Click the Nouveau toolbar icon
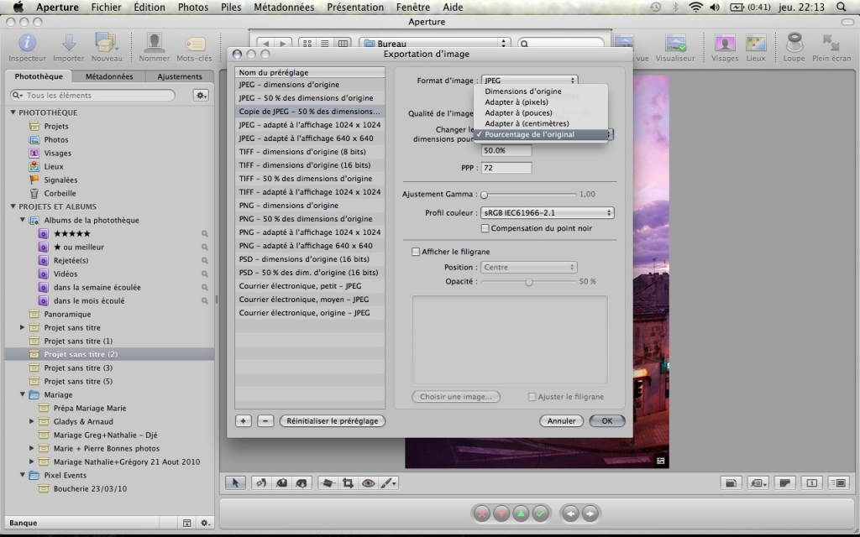This screenshot has height=537, width=860. tap(107, 43)
